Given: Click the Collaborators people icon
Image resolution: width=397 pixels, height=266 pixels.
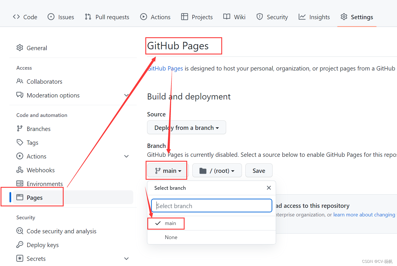Looking at the screenshot, I should [x=20, y=81].
